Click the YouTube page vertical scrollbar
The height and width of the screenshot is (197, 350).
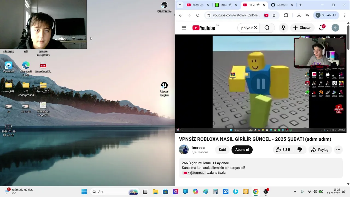348,37
